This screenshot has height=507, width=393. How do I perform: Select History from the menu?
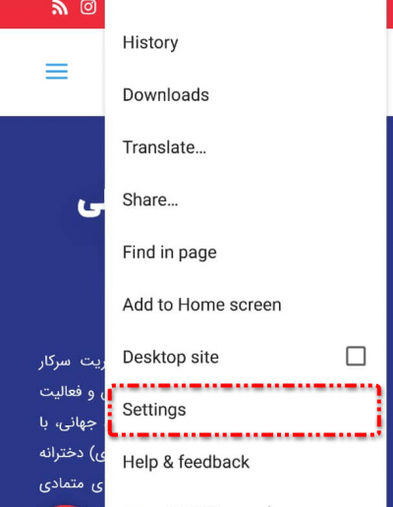[150, 42]
